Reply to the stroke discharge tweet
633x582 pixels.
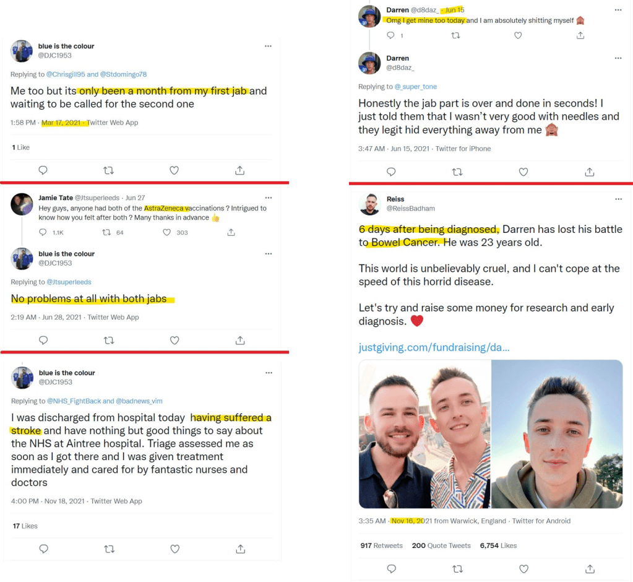click(x=43, y=549)
